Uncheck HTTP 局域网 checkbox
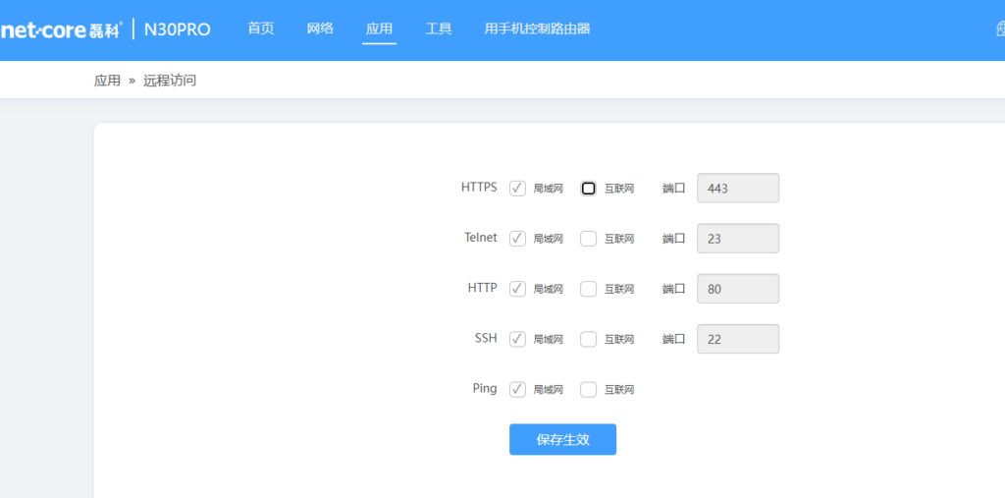Screen dimensions: 1005x498 tap(517, 289)
